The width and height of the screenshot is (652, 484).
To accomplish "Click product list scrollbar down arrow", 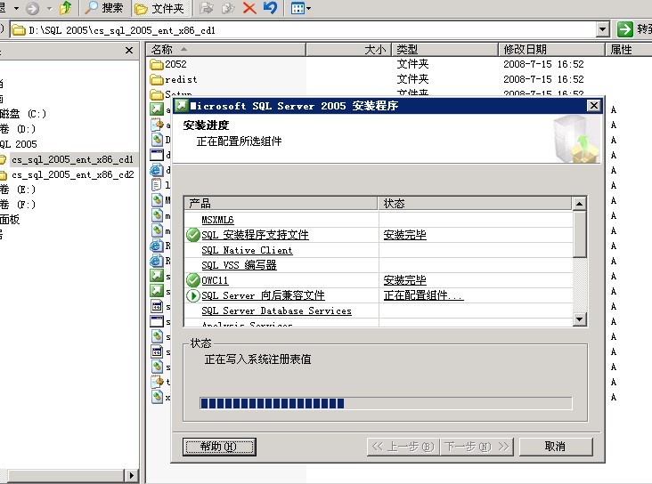I will (579, 319).
